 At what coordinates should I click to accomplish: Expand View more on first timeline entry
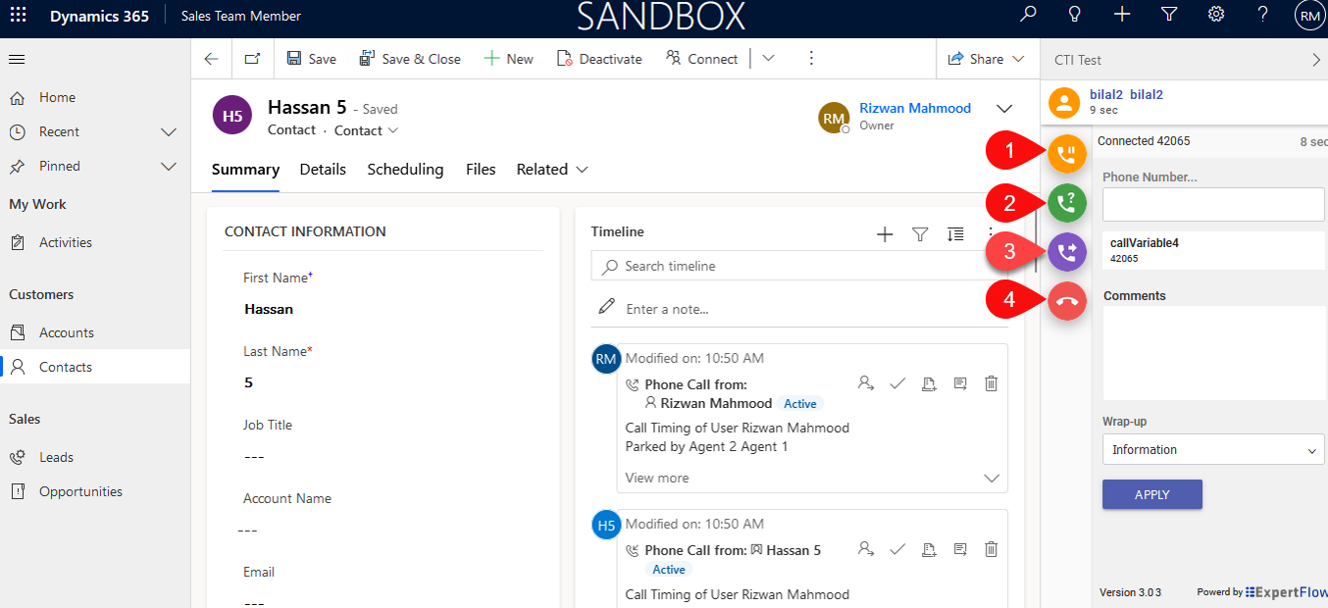click(x=657, y=478)
